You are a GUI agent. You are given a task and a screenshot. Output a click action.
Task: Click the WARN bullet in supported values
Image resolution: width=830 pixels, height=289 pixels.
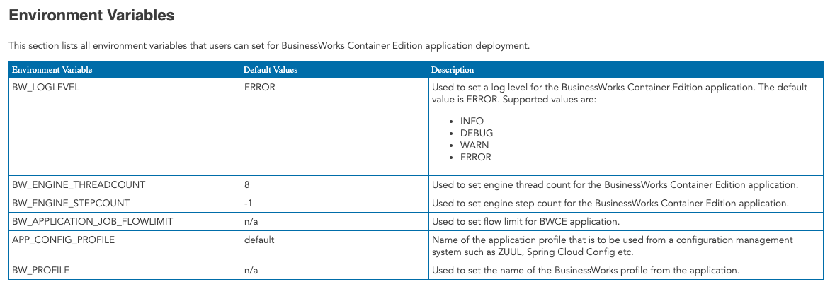pos(474,145)
